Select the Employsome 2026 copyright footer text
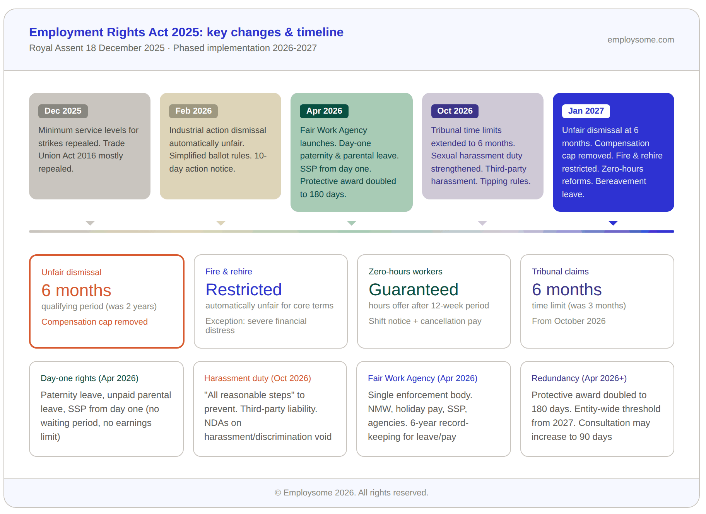The image size is (706, 514). click(x=351, y=492)
